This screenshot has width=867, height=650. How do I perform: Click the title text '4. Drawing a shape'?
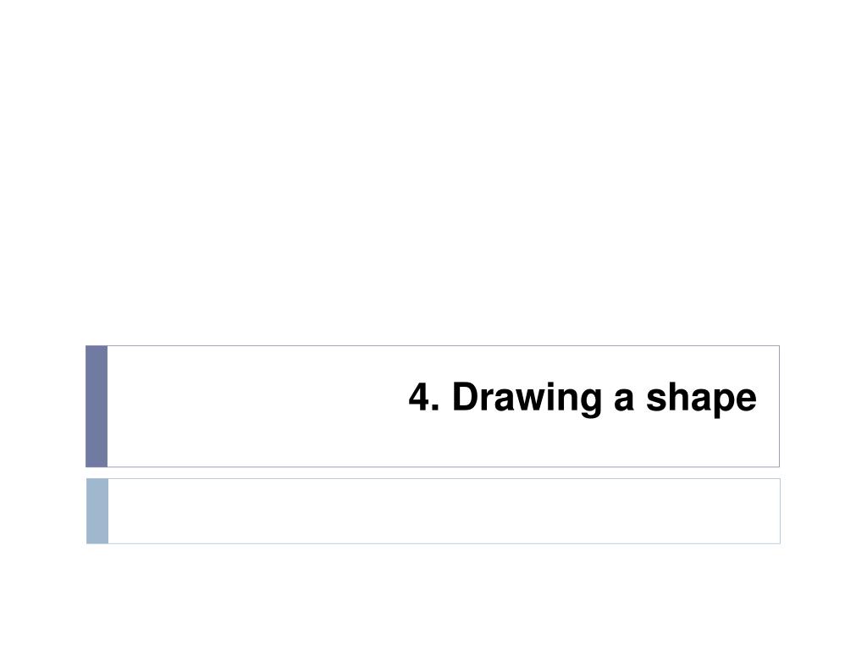tap(583, 398)
